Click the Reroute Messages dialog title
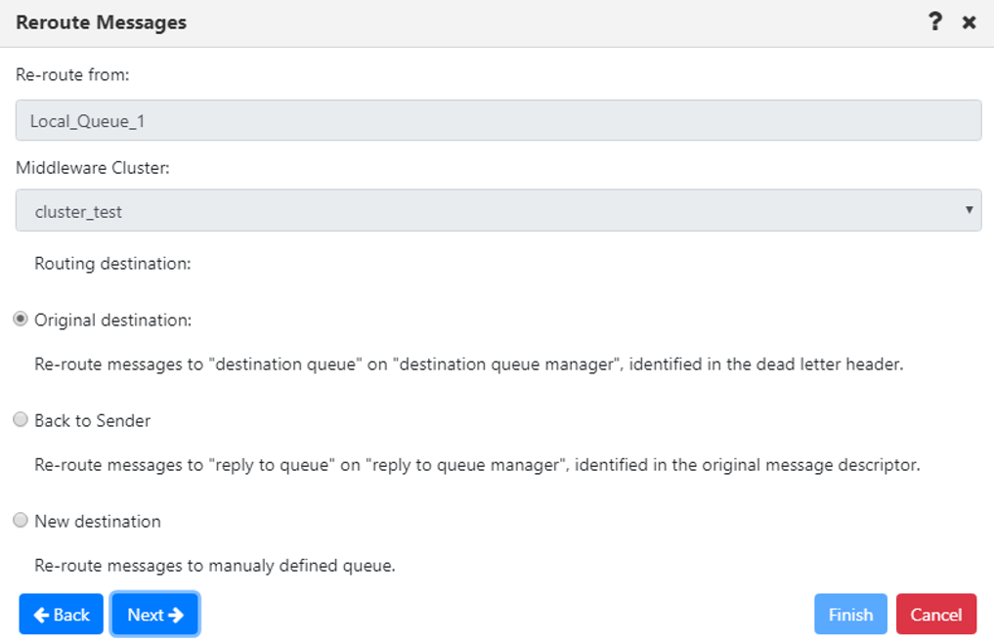The width and height of the screenshot is (994, 641). coord(101,21)
